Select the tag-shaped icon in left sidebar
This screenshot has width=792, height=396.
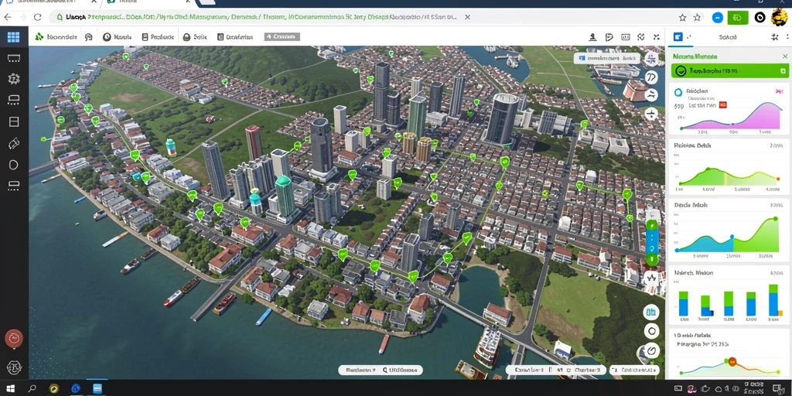[14, 143]
